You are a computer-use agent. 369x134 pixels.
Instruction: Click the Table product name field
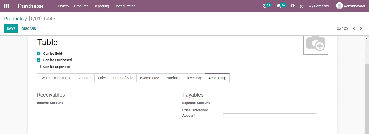pos(116,43)
